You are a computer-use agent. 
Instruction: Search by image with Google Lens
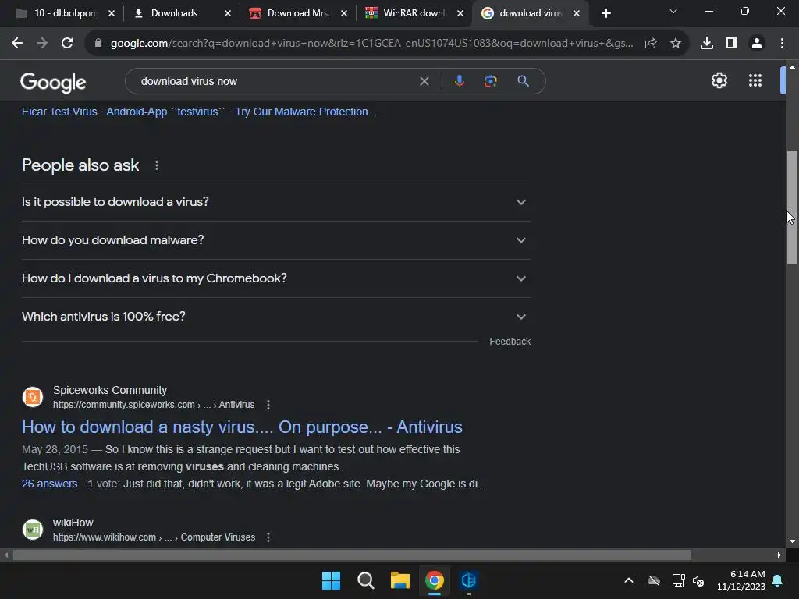[490, 81]
